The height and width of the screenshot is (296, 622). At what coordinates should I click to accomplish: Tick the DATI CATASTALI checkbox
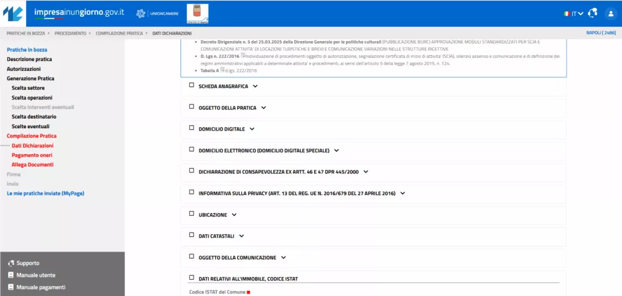192,235
